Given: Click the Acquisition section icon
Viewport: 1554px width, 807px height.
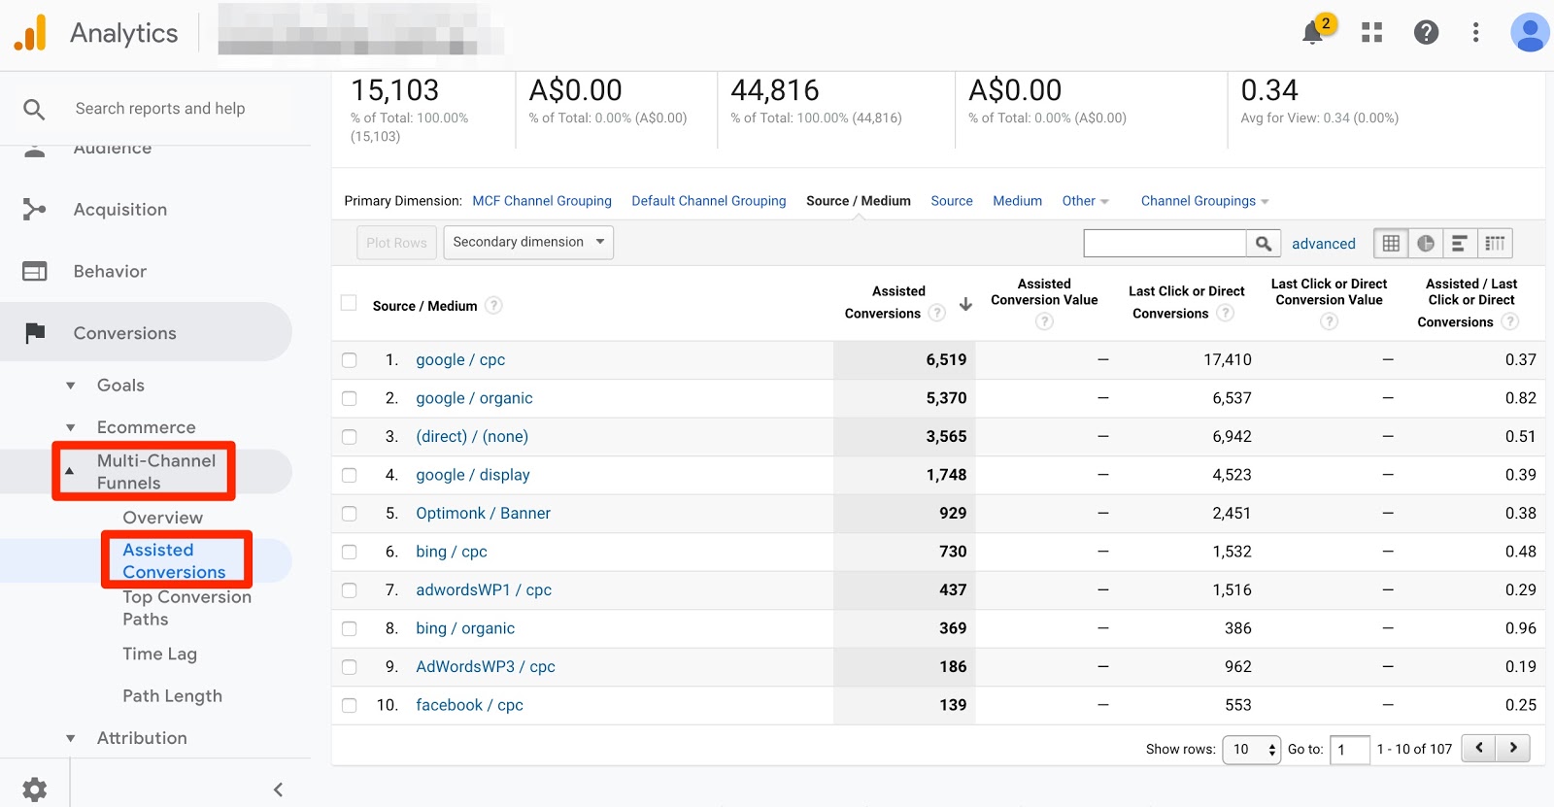Looking at the screenshot, I should point(34,210).
